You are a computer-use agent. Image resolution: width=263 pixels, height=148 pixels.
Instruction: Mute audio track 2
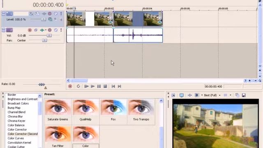56,30
